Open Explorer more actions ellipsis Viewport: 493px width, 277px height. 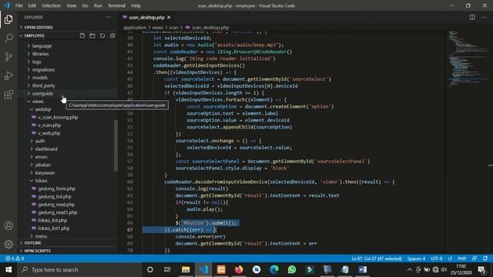coord(109,17)
